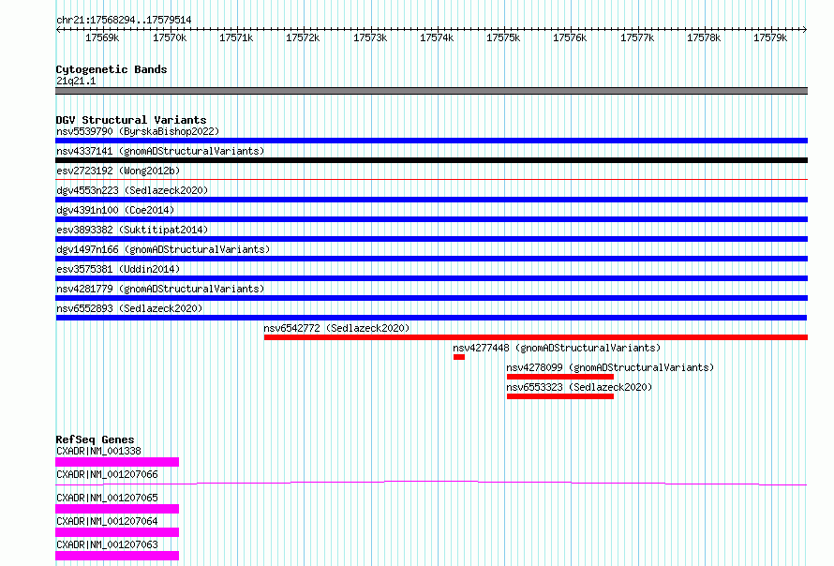Screen dimensions: 834x566
Task: Click the RefSeq Genes track title
Action: click(95, 439)
